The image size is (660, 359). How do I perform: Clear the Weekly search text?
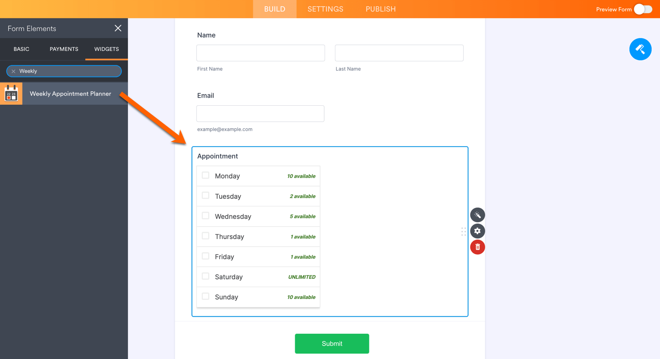[13, 71]
